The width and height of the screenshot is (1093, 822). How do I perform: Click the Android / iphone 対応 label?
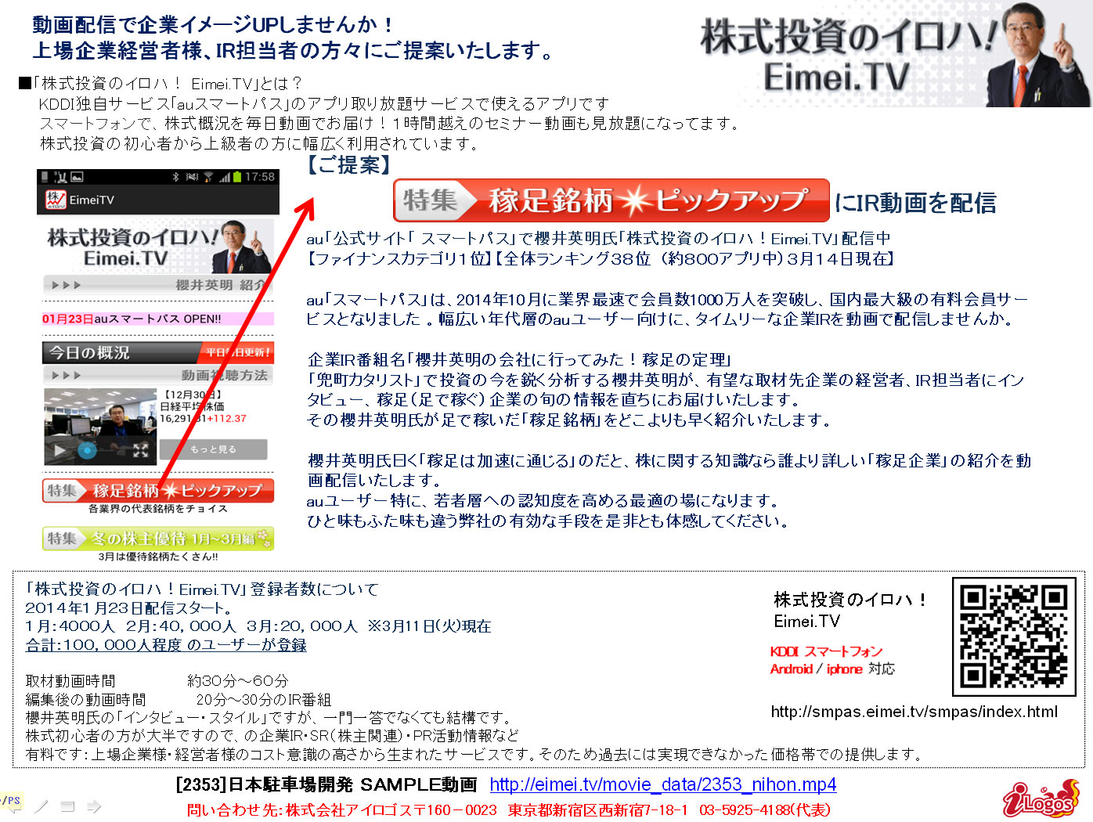point(832,669)
